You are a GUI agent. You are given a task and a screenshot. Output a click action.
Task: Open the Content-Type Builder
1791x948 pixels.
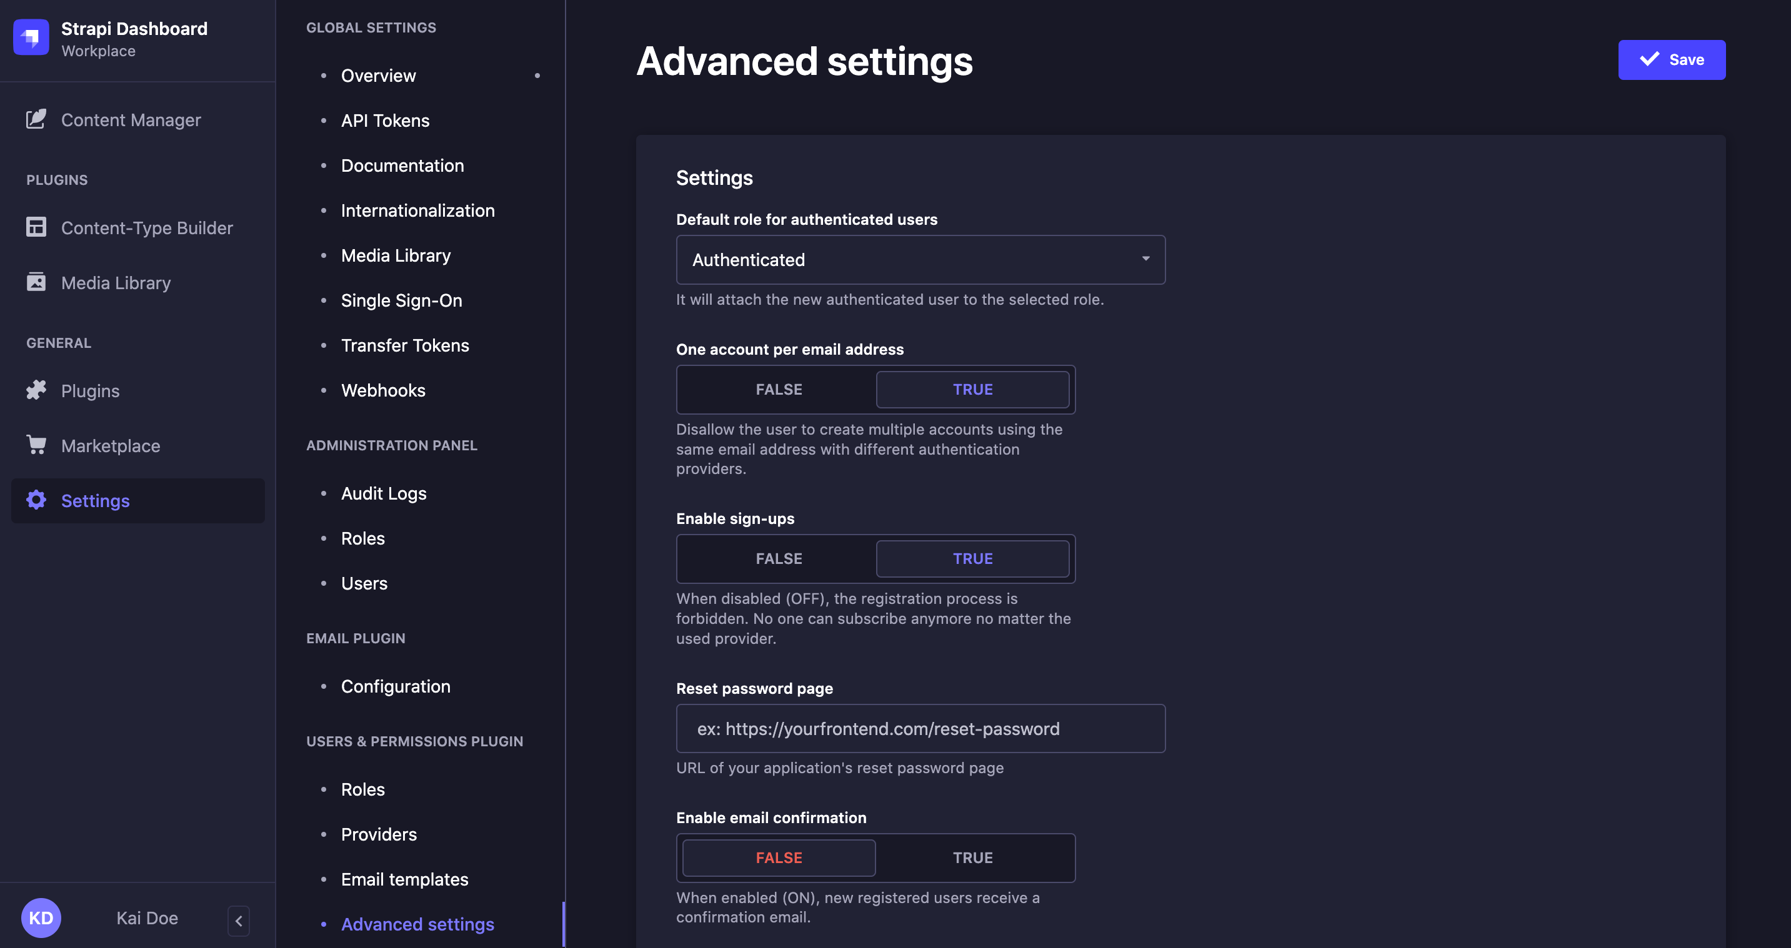[147, 227]
